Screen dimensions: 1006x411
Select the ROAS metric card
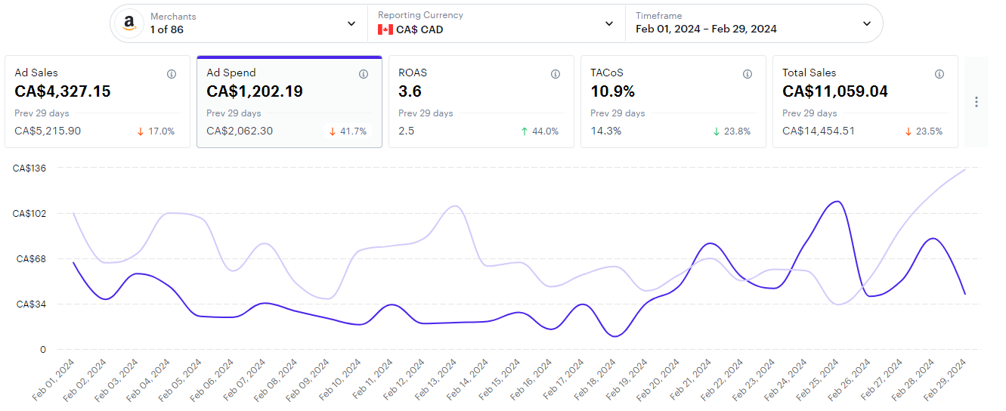(x=481, y=102)
